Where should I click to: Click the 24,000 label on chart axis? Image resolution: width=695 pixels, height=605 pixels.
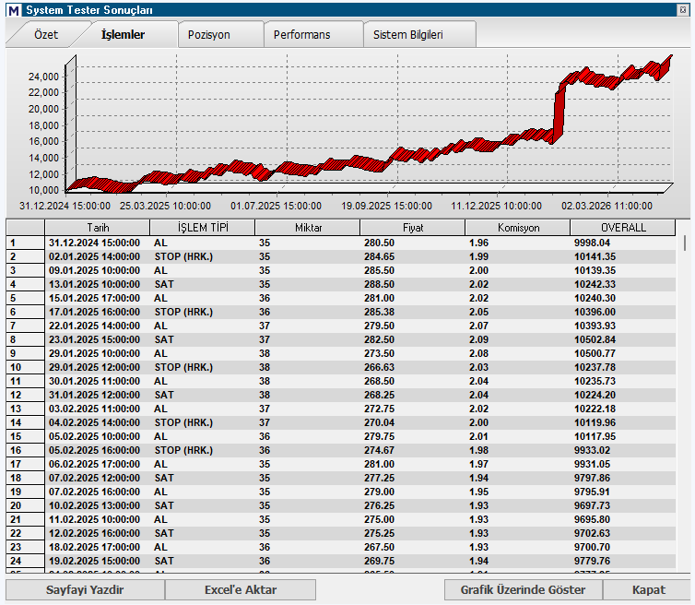(x=43, y=77)
